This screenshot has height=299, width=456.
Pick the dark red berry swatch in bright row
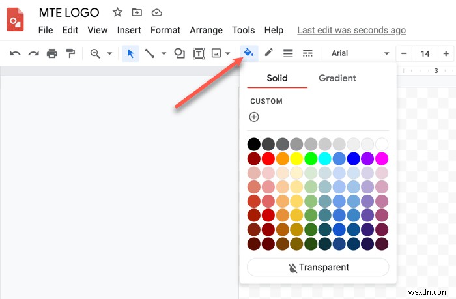point(254,158)
